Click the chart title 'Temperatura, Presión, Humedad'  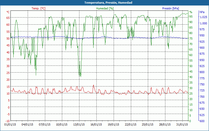point(108,3)
